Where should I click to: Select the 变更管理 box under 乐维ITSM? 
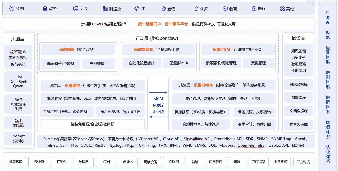click(x=258, y=63)
